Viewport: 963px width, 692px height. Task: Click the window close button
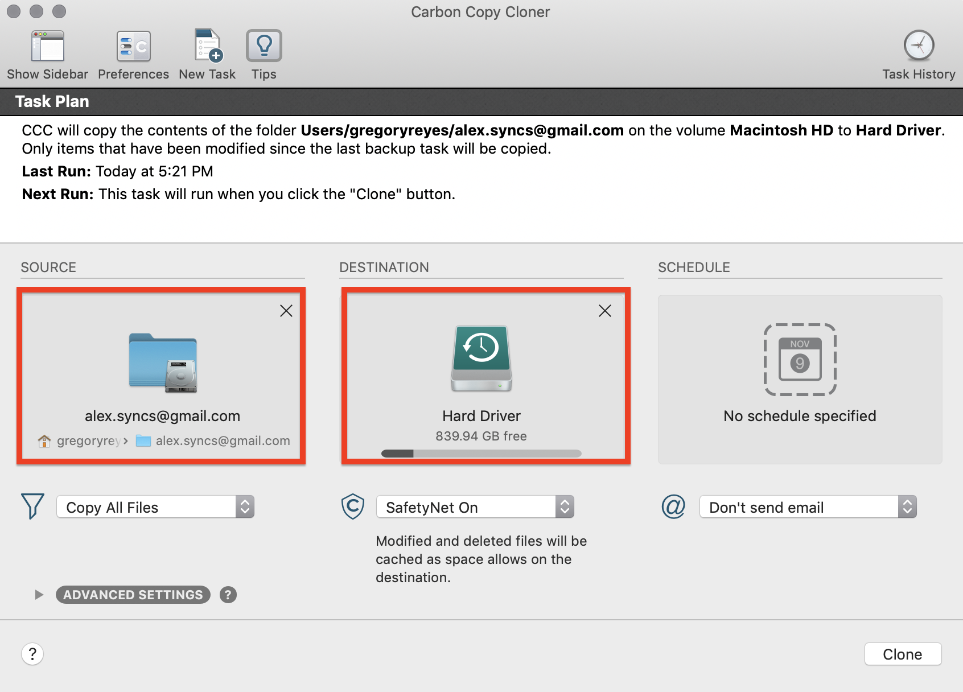tap(14, 11)
